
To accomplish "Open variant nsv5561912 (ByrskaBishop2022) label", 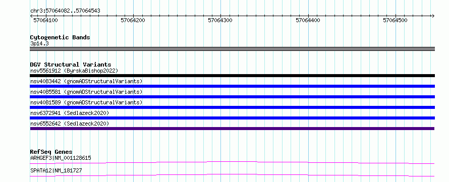I will click(x=74, y=71).
